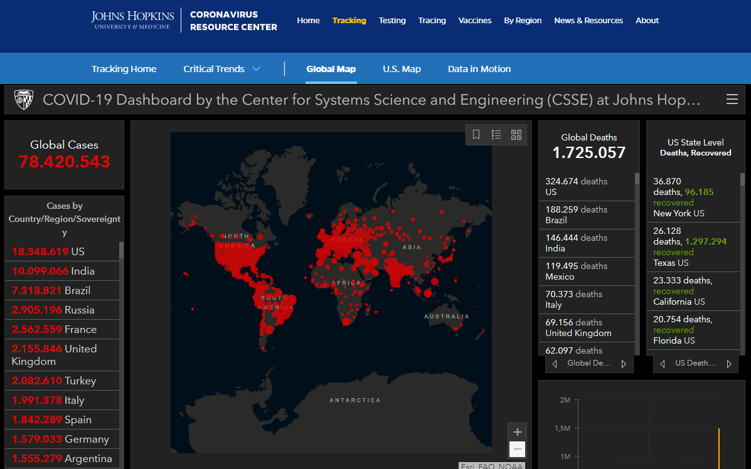Click the Brazil entry with 188.259 deaths
The height and width of the screenshot is (469, 751).
click(x=587, y=215)
